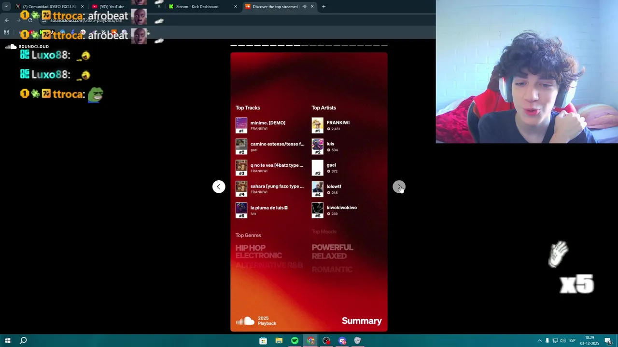Close the Comunidad JOSEO X tab

tap(82, 7)
